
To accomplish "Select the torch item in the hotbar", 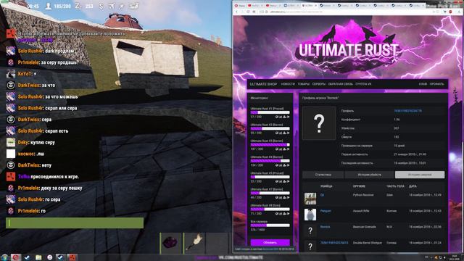I will (194, 243).
